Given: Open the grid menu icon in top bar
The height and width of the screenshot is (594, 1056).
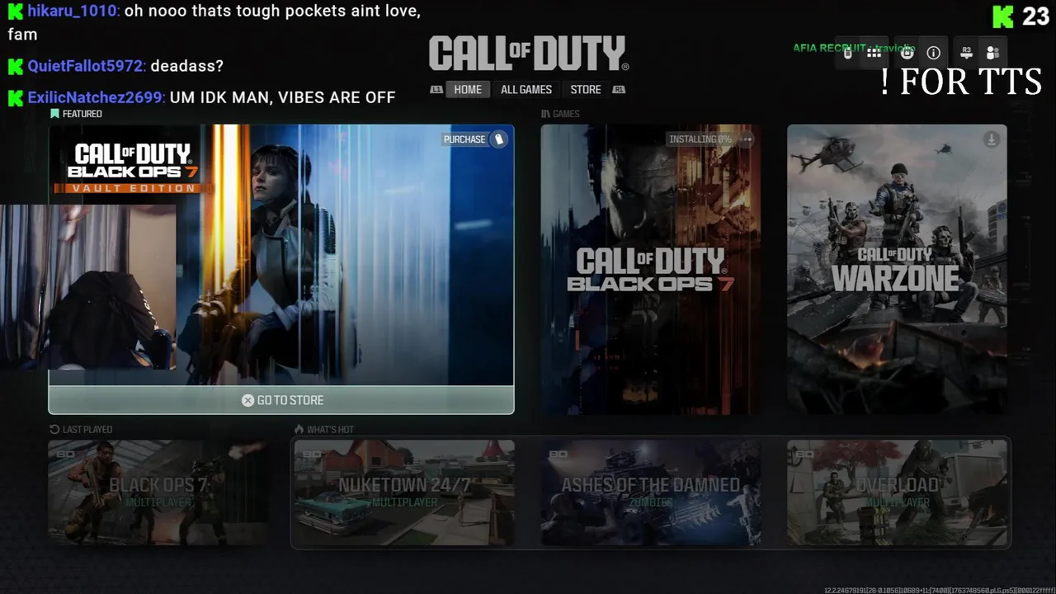Looking at the screenshot, I should coord(874,53).
